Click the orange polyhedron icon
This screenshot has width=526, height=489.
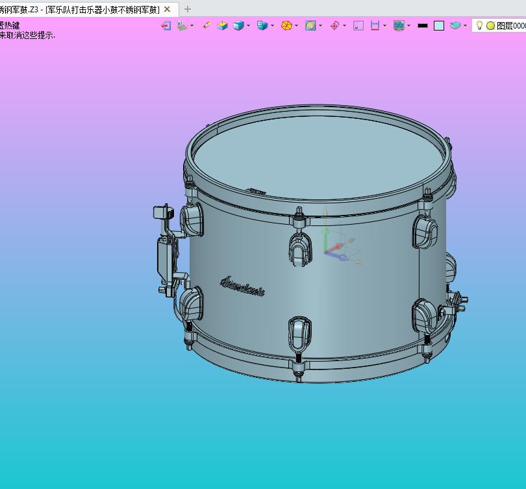click(286, 26)
